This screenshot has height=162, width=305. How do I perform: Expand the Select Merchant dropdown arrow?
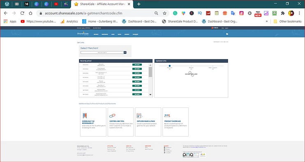[x=125, y=52]
